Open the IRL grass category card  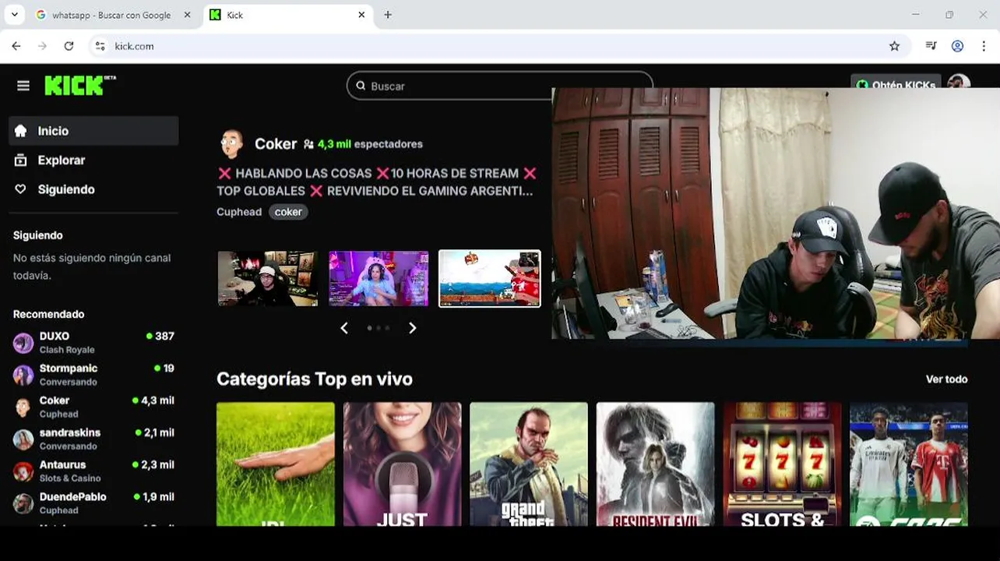[x=276, y=464]
